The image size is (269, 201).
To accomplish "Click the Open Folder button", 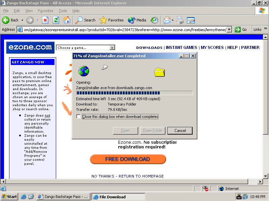I will tap(153, 131).
